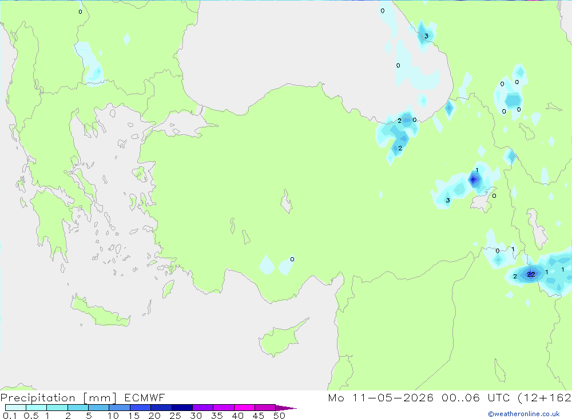Screen dimensions: 572x419
Task: Click the "15" legend scale label
Action: (x=134, y=416)
